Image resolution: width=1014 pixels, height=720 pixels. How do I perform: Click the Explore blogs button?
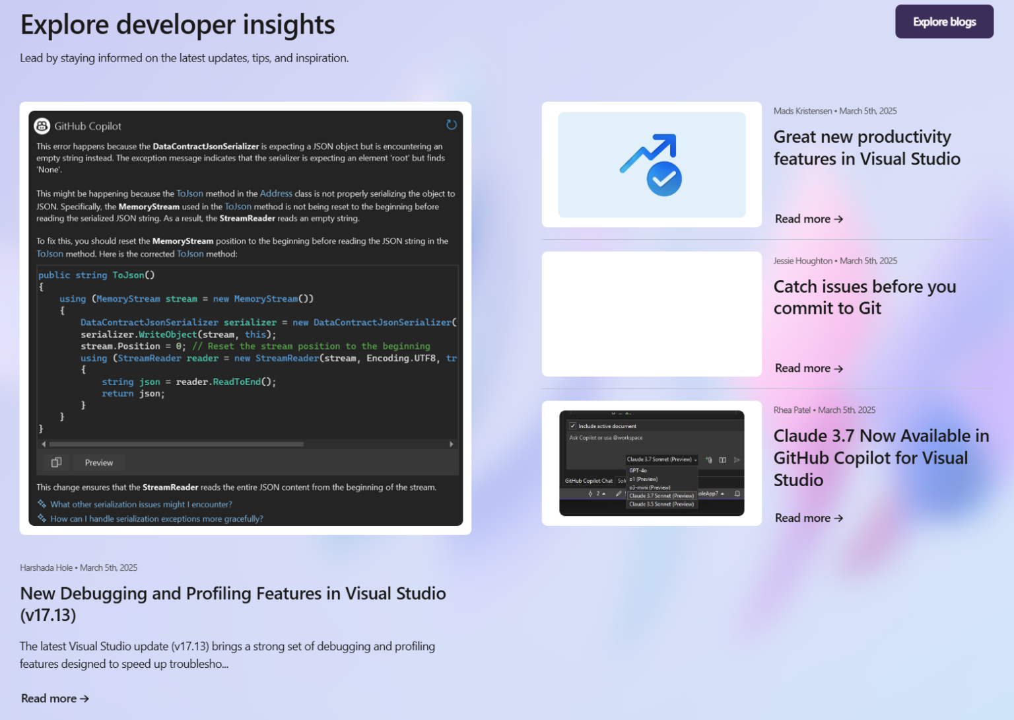pos(944,21)
